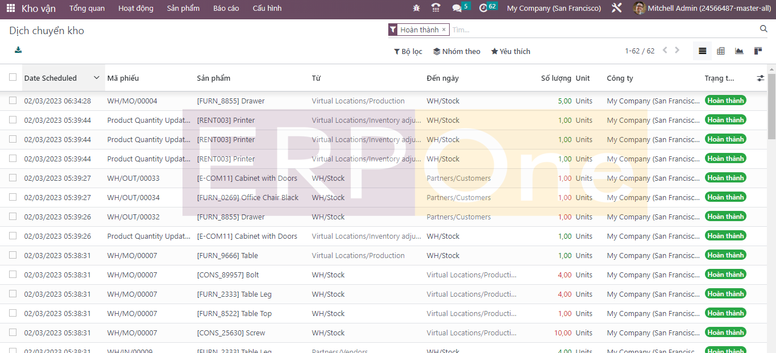The image size is (776, 353).
Task: Switch to graph chart view
Action: (x=739, y=51)
